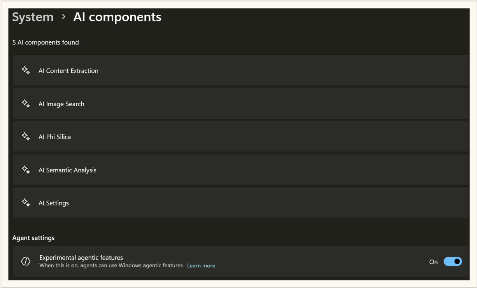Click the Agent settings section heading

pyautogui.click(x=33, y=238)
